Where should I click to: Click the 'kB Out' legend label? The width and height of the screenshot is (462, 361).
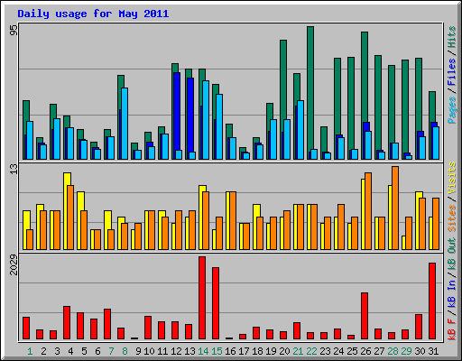(x=452, y=255)
